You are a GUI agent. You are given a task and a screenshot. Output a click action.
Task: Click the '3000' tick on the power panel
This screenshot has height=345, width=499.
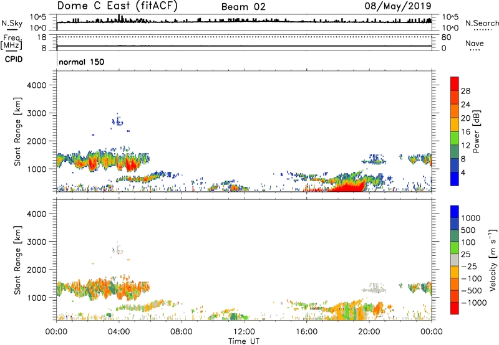point(36,113)
